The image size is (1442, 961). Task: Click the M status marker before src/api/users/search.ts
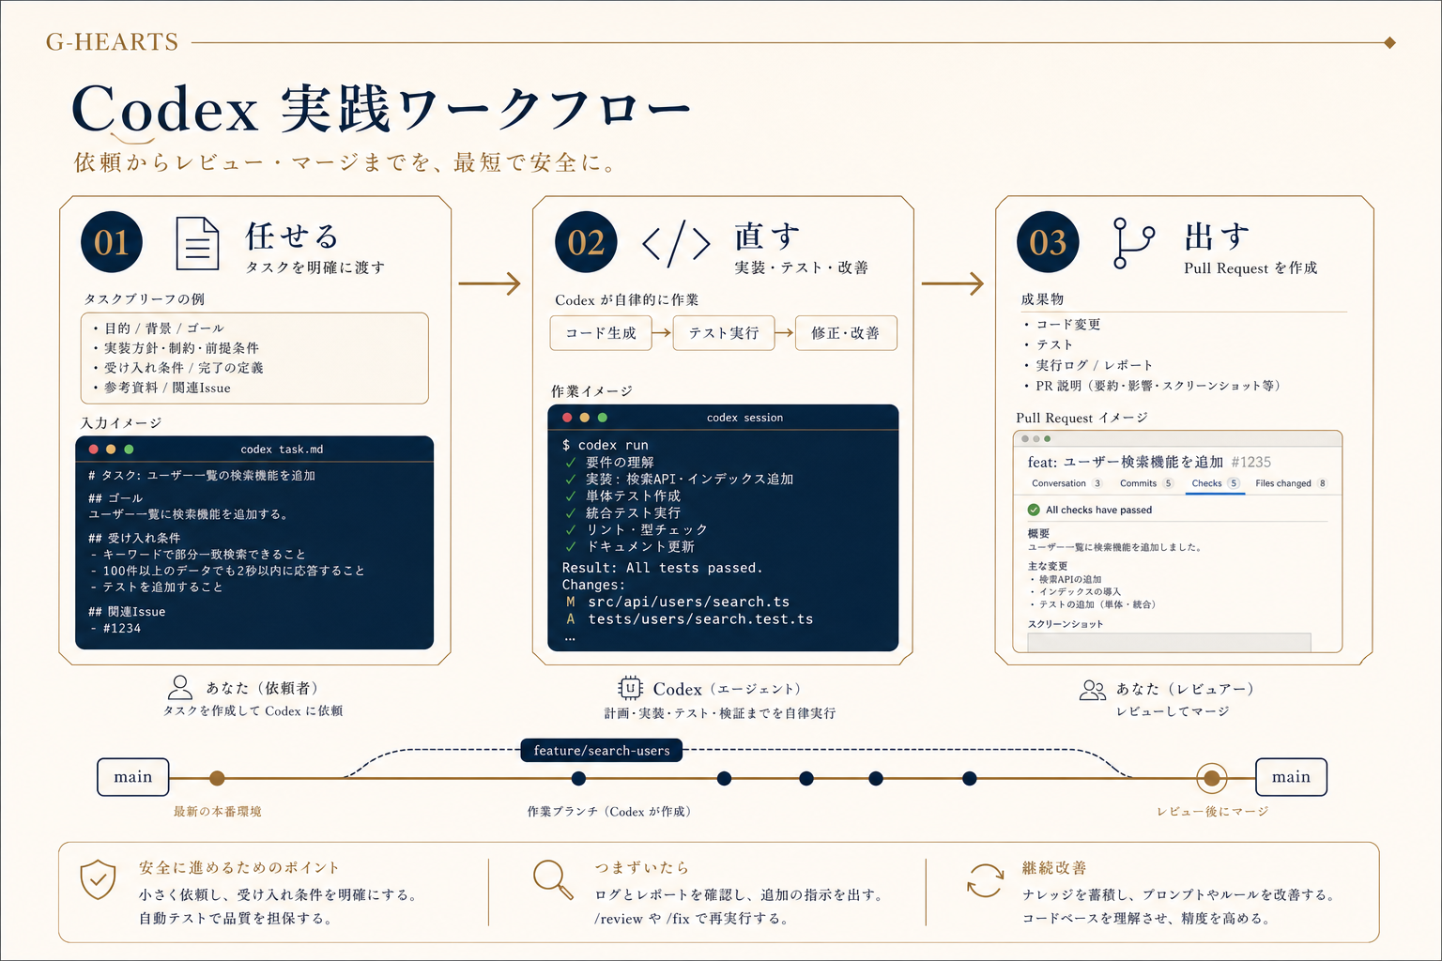pyautogui.click(x=570, y=602)
